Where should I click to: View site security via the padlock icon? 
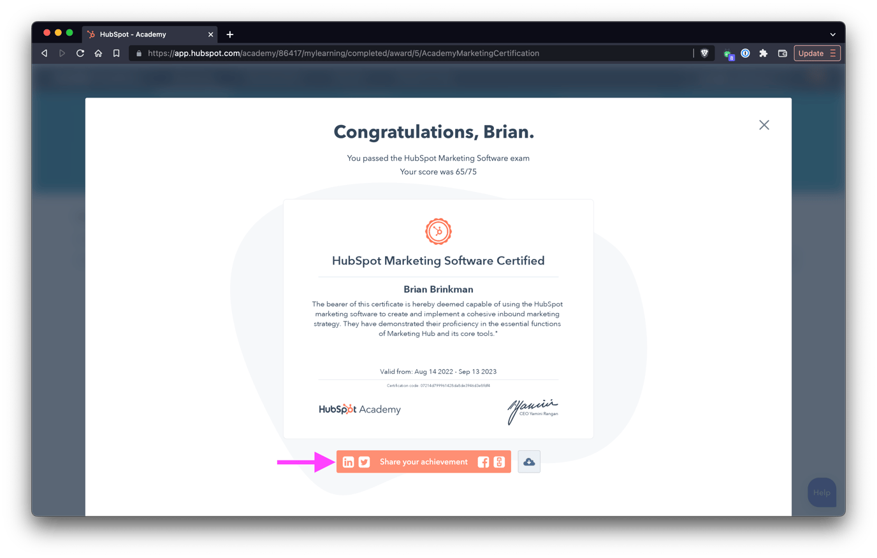[138, 54]
